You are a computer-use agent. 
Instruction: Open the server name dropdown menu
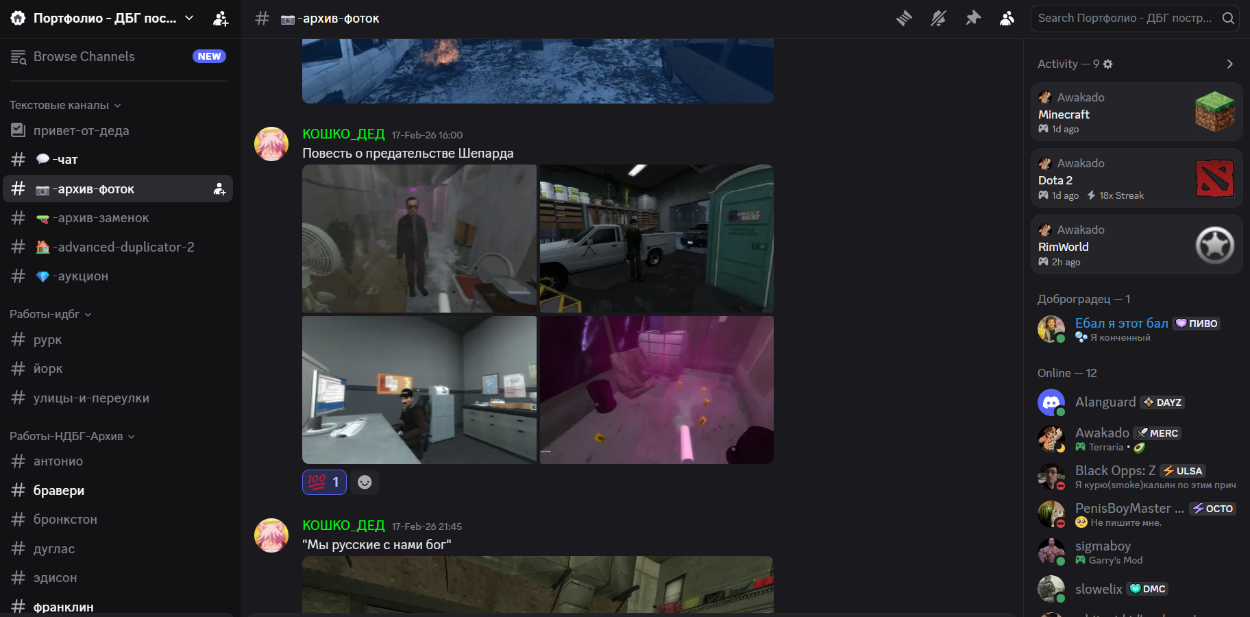tap(189, 19)
